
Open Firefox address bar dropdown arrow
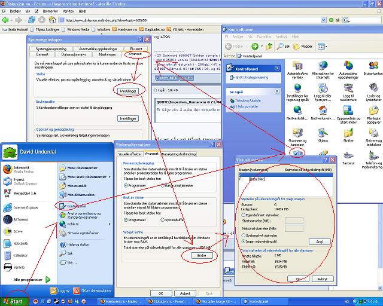pyautogui.click(x=323, y=20)
